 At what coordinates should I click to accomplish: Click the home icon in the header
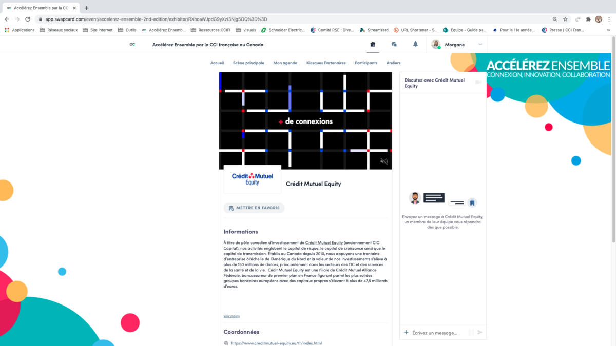click(x=373, y=45)
